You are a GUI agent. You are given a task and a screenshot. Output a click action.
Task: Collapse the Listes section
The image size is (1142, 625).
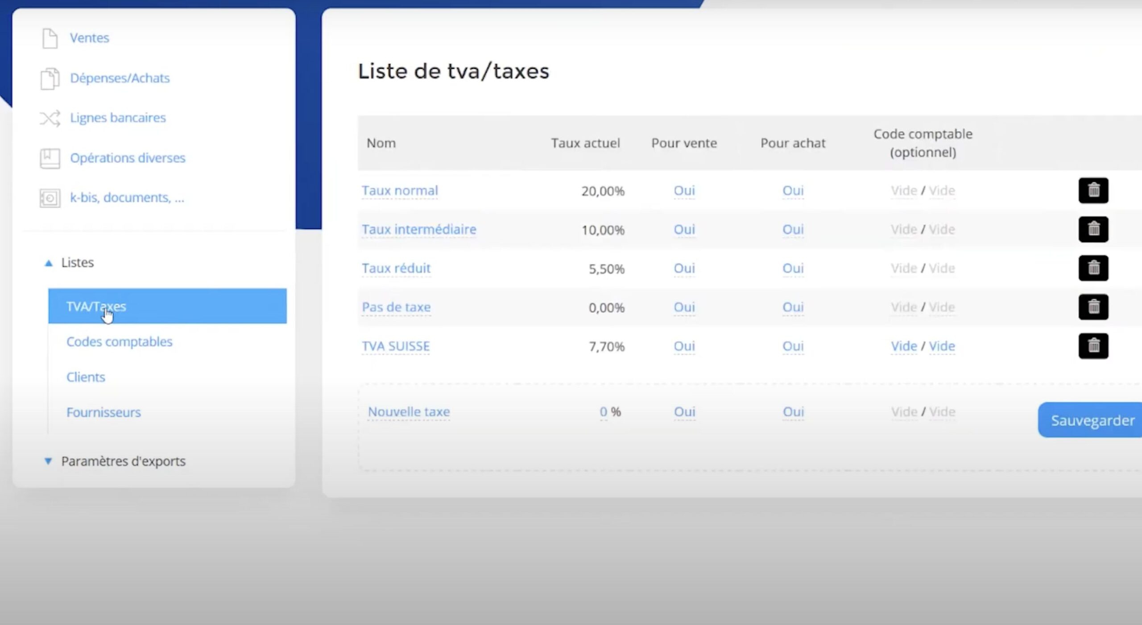click(x=69, y=263)
